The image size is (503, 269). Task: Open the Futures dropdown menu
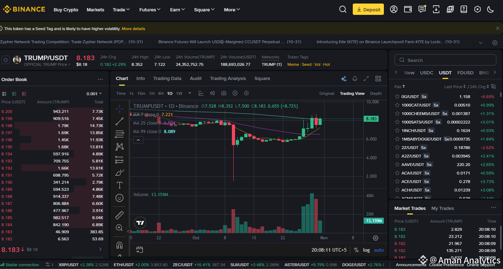(x=150, y=10)
